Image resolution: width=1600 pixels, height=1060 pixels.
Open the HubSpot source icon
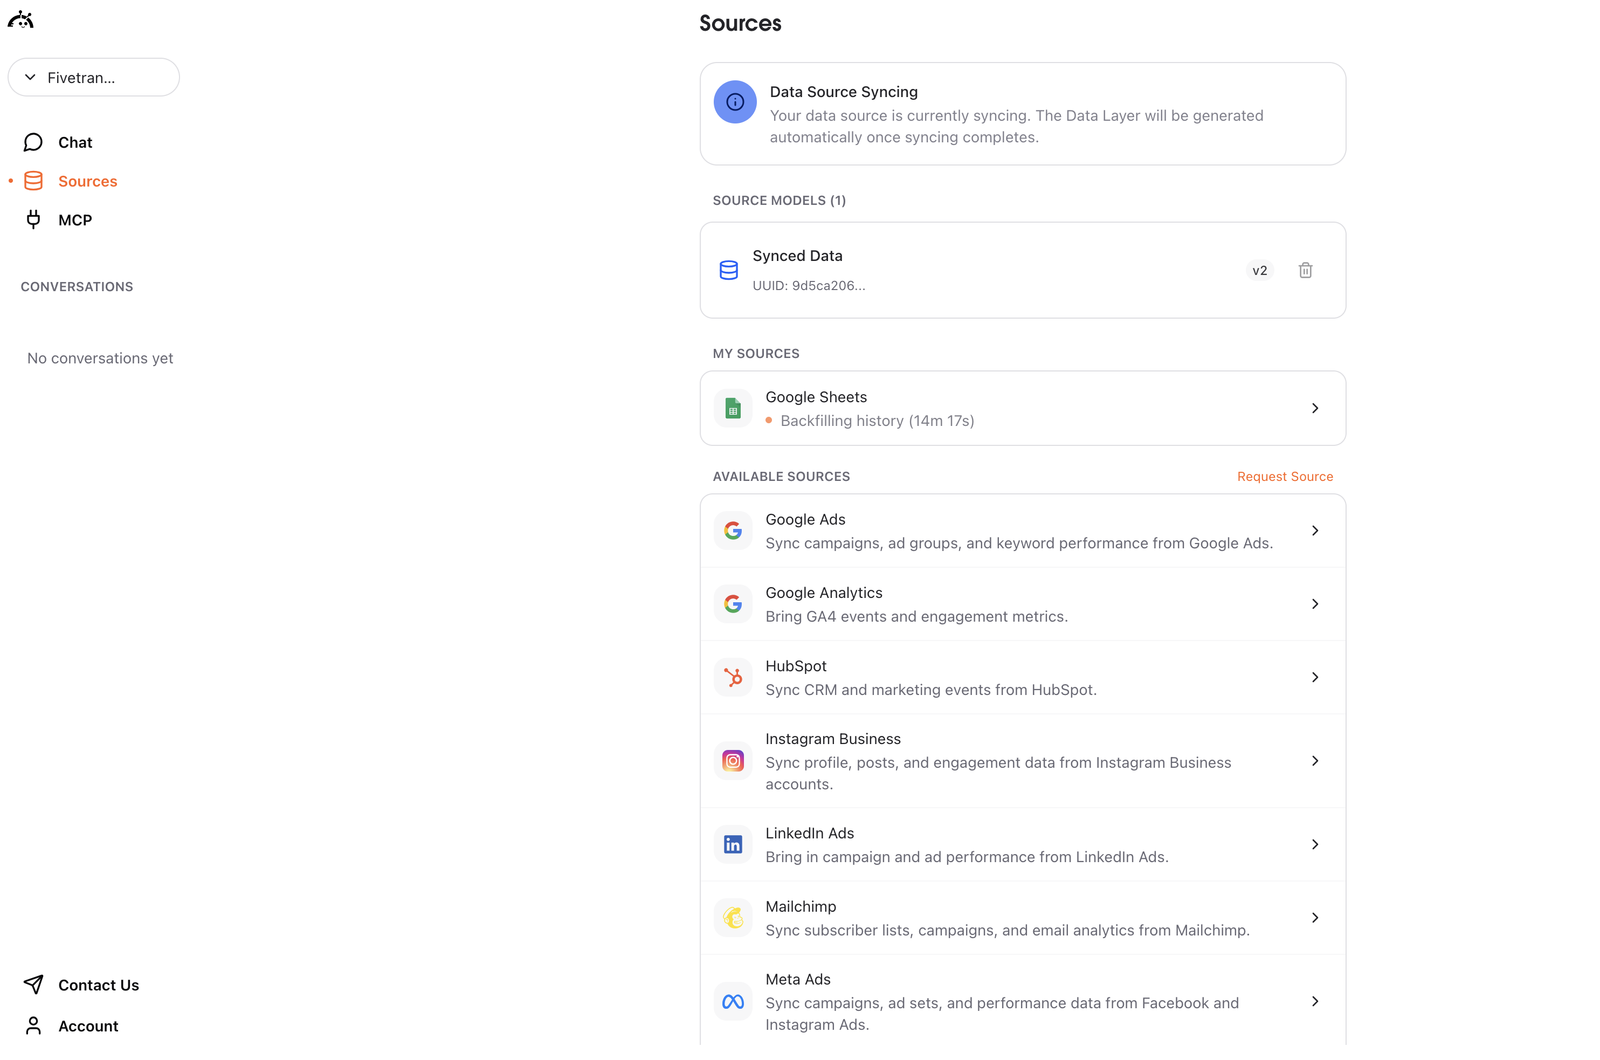pos(733,677)
